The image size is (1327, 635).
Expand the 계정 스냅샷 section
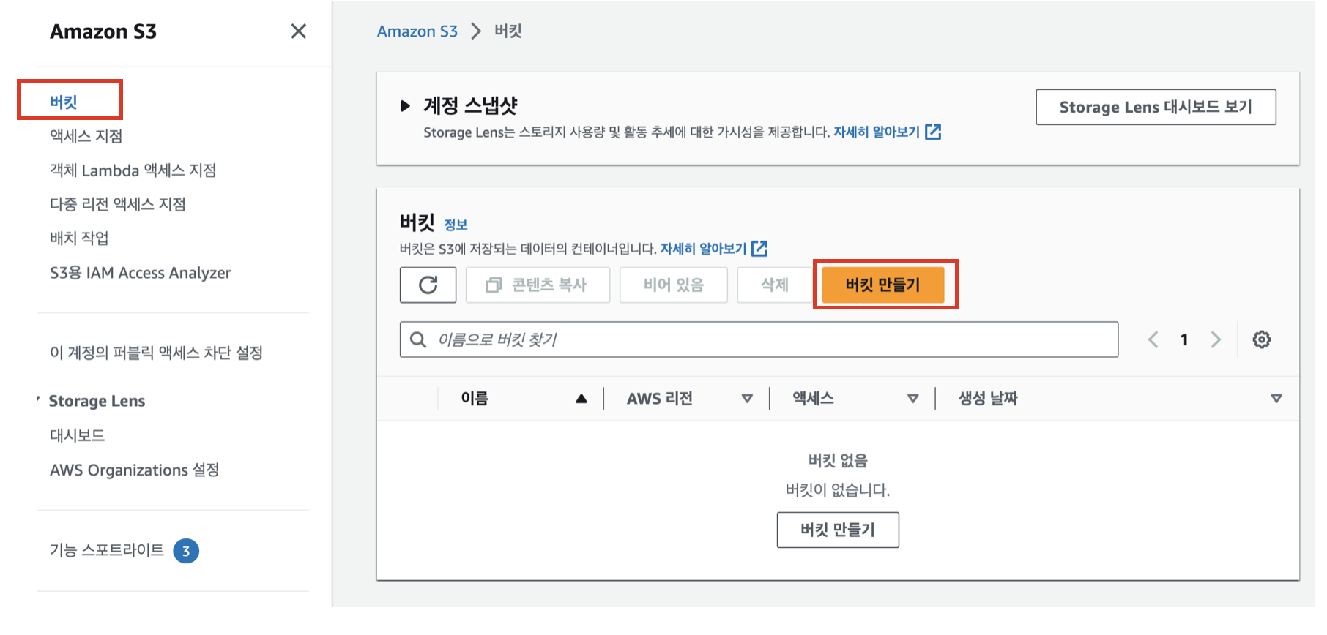click(405, 106)
